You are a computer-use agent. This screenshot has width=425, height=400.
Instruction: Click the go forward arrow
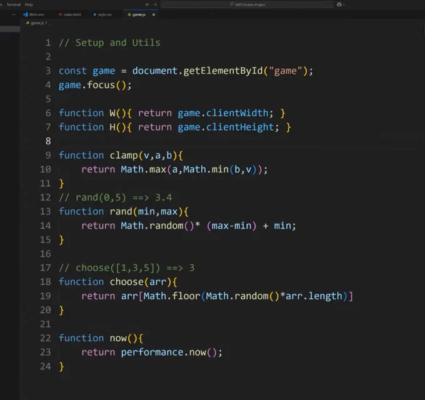(155, 4)
